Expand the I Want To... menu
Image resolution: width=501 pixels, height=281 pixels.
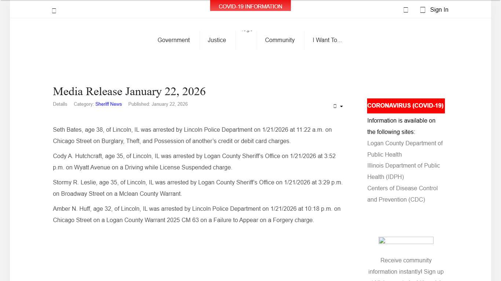point(327,40)
